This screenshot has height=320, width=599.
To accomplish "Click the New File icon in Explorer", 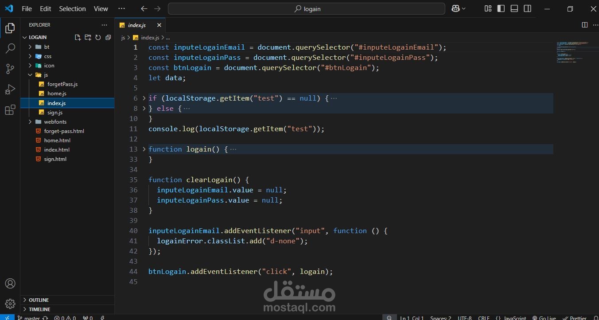I will 78,37.
